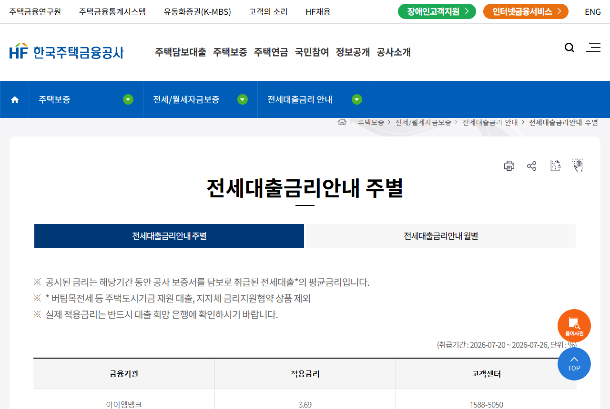Switch to the 전세대출금리안내 월별 tab

441,236
